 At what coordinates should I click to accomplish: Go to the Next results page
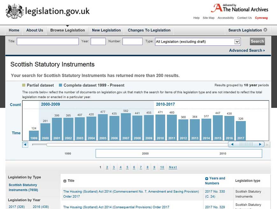pos(173,167)
